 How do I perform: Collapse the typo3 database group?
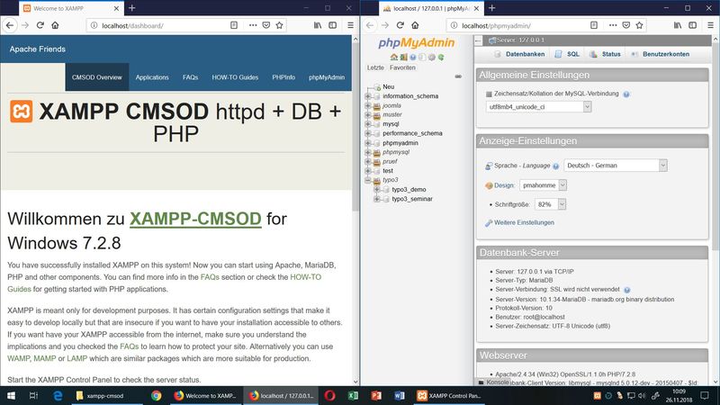click(368, 180)
